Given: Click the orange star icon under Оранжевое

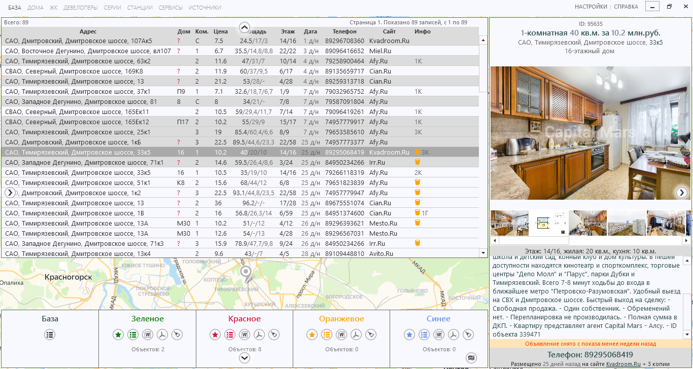Looking at the screenshot, I should pyautogui.click(x=312, y=335).
